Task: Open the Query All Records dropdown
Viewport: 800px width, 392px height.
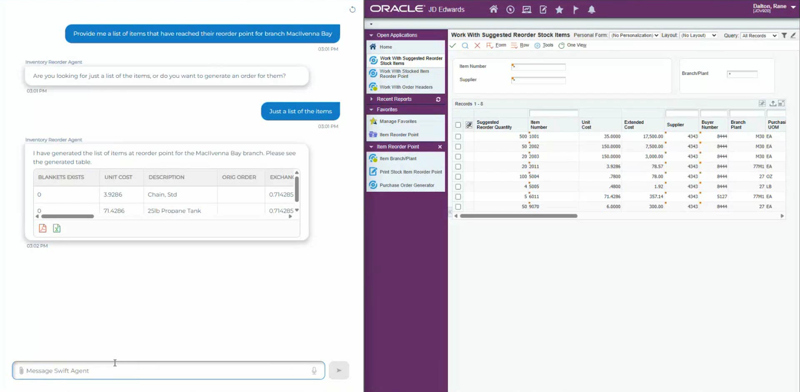Action: tap(760, 35)
